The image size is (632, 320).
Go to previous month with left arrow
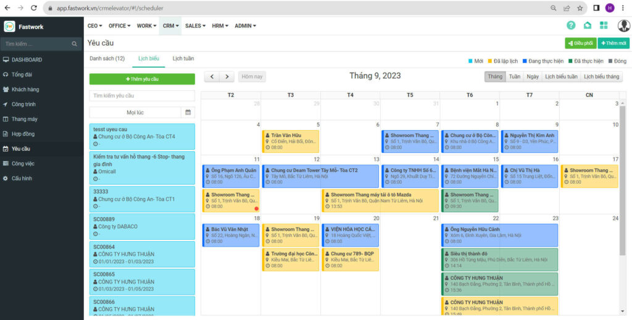pyautogui.click(x=212, y=76)
